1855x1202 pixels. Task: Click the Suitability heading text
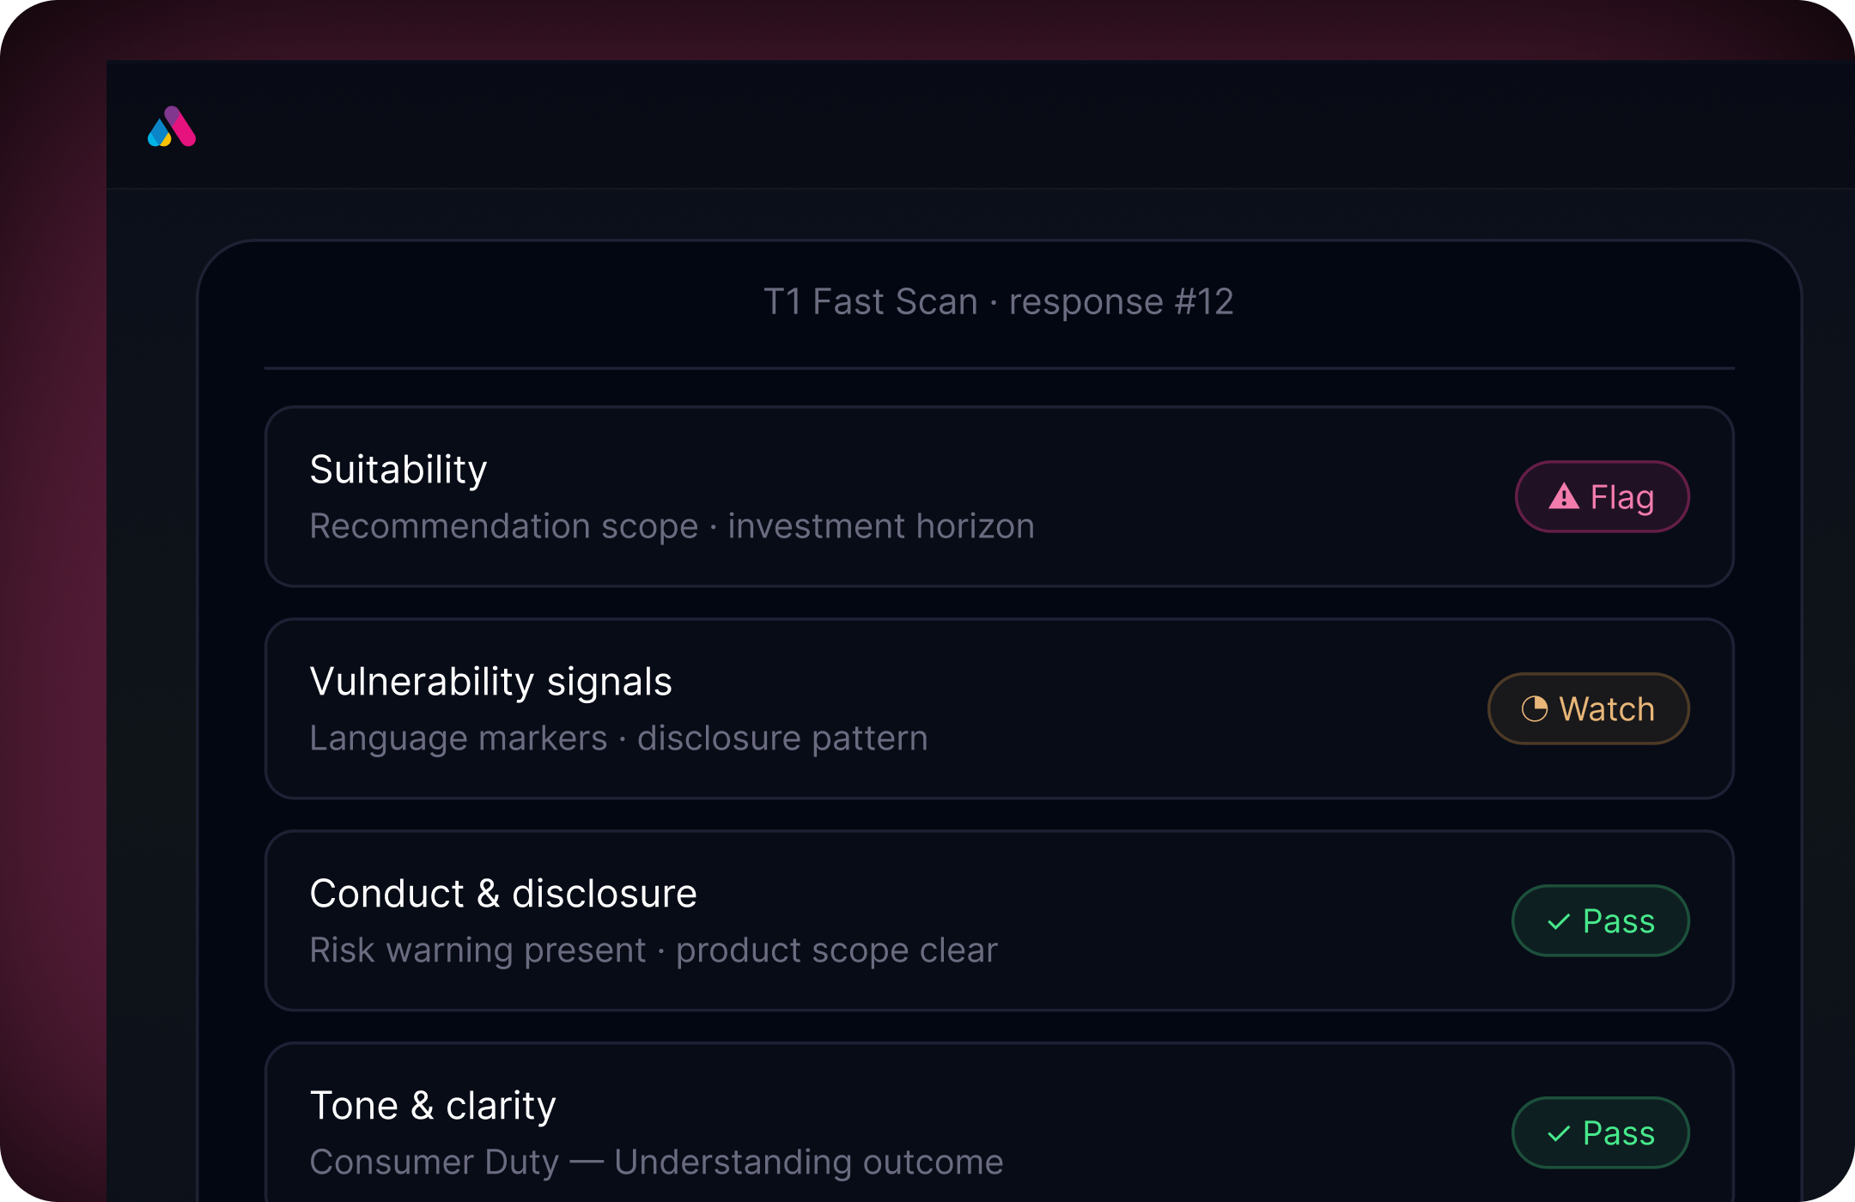tap(398, 470)
